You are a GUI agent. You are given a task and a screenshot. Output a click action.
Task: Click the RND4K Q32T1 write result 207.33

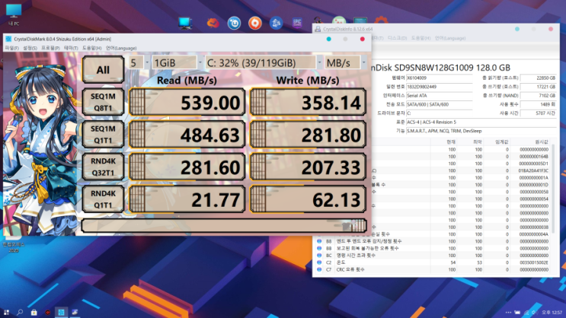(x=308, y=167)
